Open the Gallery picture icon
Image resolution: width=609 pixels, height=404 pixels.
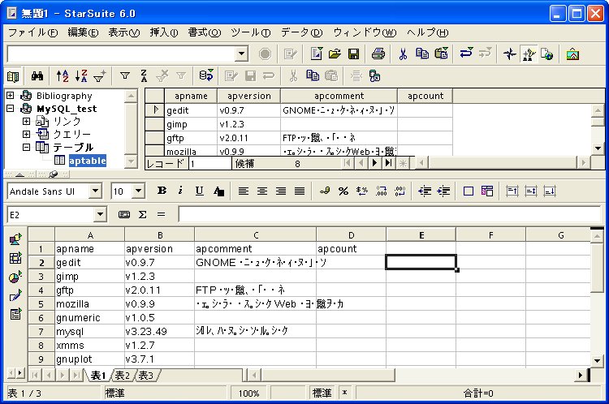(572, 54)
